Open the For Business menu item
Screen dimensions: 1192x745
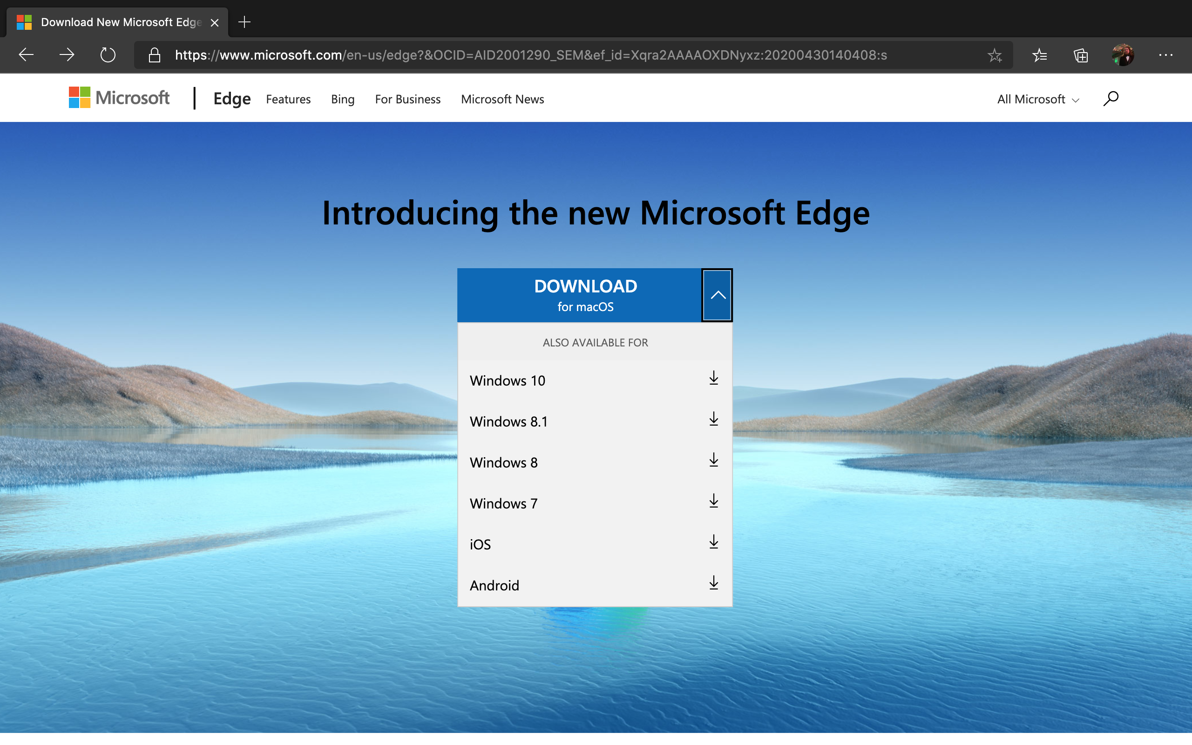407,99
